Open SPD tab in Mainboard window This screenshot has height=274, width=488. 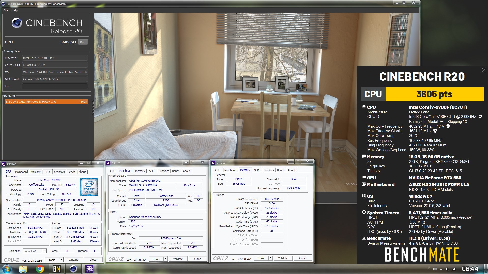pos(152,171)
